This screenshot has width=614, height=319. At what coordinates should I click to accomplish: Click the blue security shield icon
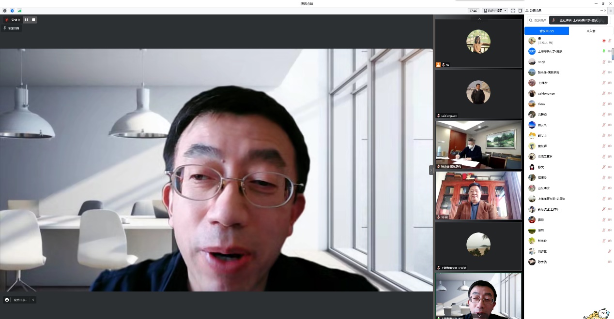(x=12, y=10)
